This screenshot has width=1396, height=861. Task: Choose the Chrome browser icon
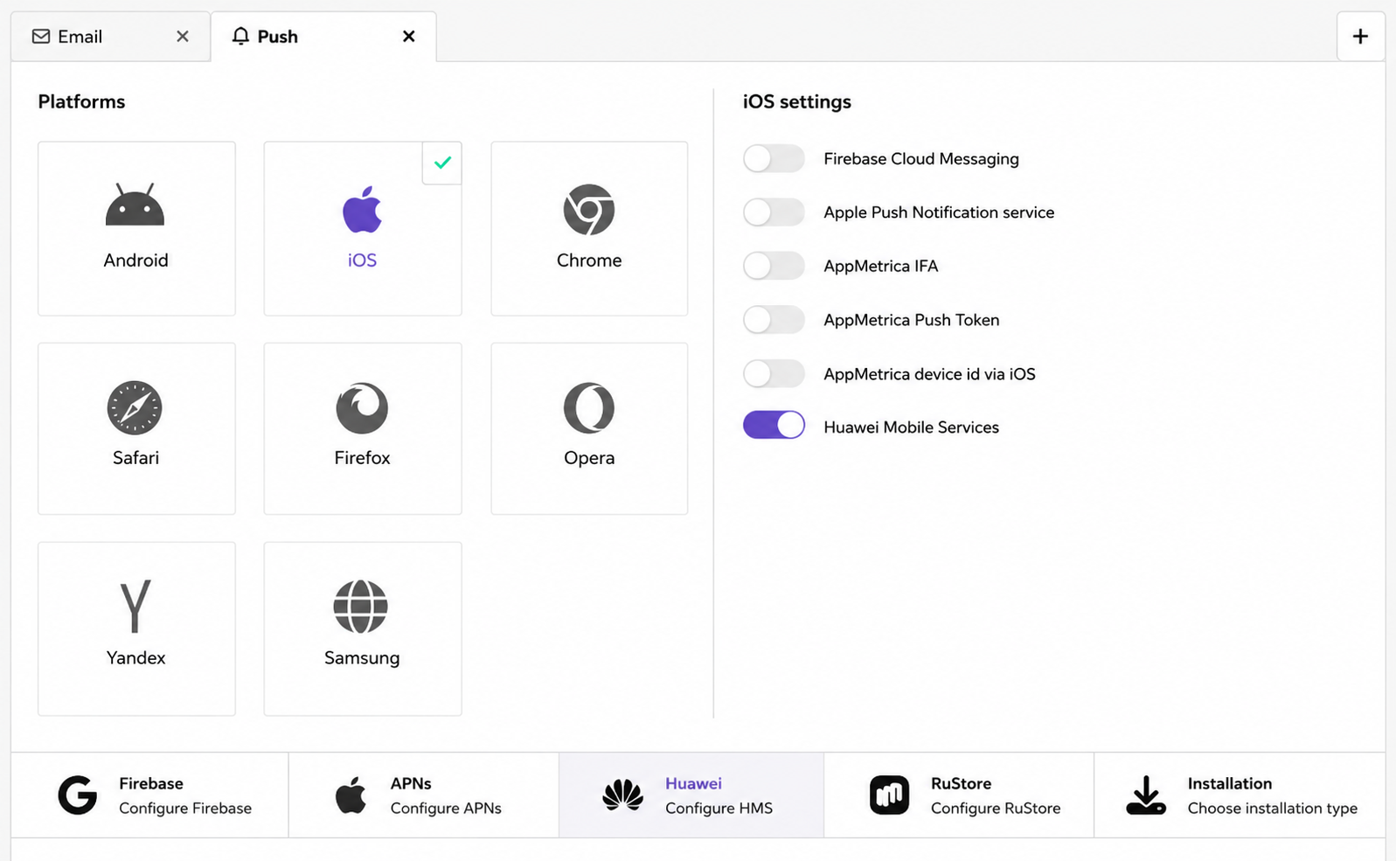coord(588,209)
